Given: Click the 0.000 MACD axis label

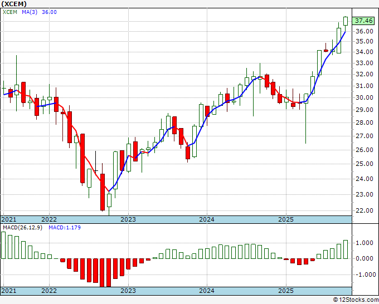Looking at the screenshot, I should point(365,258).
